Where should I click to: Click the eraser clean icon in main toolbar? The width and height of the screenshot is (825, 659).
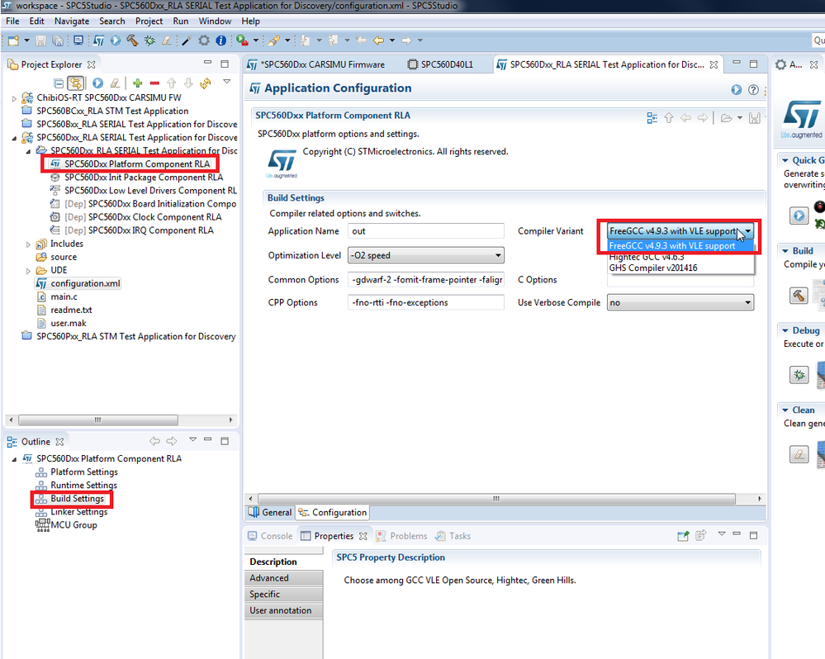pos(167,40)
